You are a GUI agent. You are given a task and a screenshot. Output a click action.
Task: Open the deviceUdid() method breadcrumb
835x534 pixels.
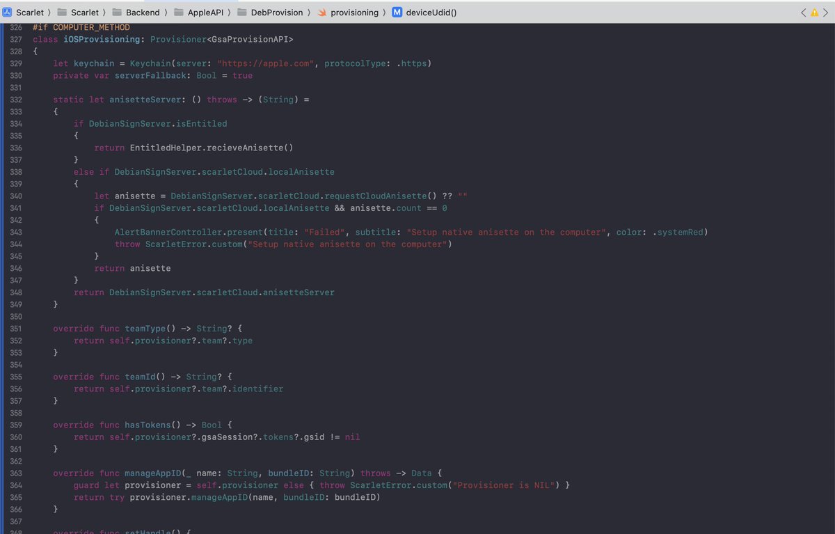tap(424, 13)
